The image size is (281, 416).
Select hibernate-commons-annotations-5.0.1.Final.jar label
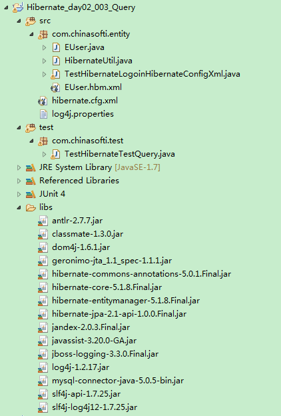coord(141,274)
